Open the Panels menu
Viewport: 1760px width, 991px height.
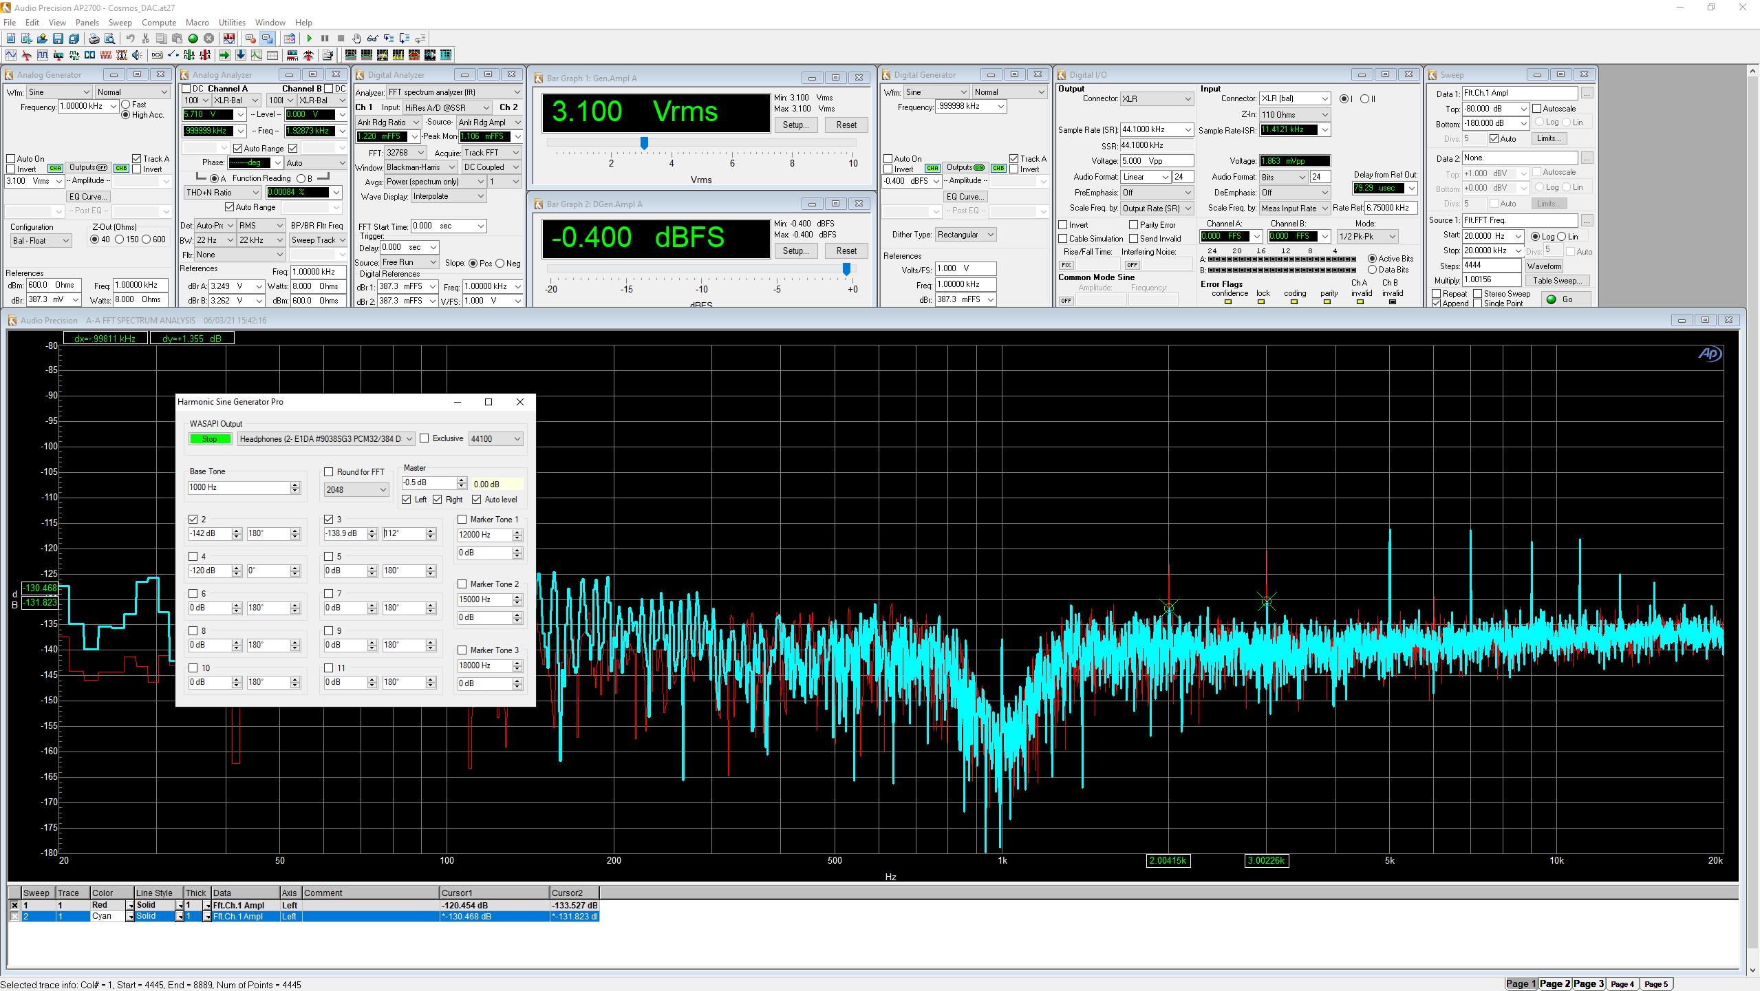[x=87, y=23]
